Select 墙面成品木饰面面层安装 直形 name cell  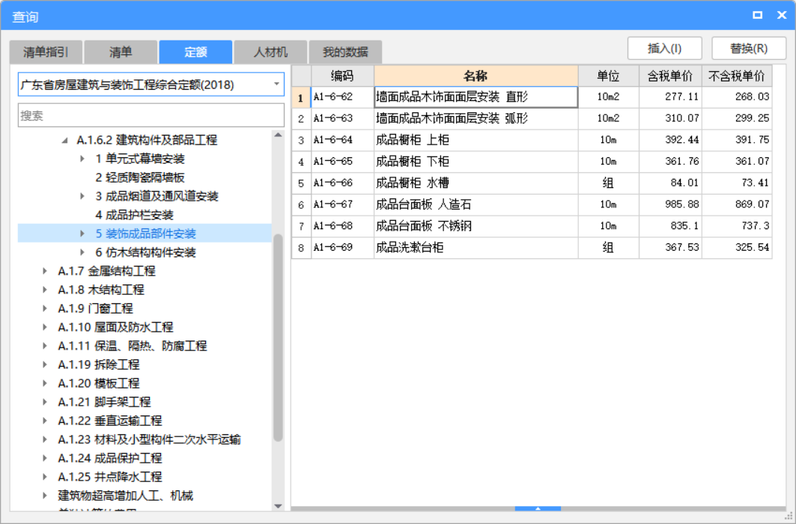point(476,97)
